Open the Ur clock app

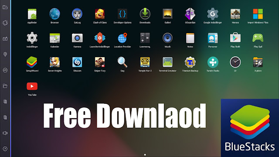pos(235,62)
